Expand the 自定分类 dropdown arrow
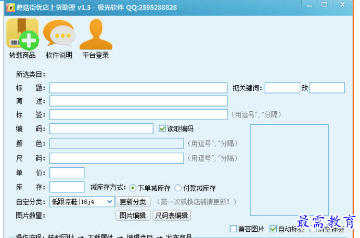This screenshot has height=238, width=360. pyautogui.click(x=110, y=202)
